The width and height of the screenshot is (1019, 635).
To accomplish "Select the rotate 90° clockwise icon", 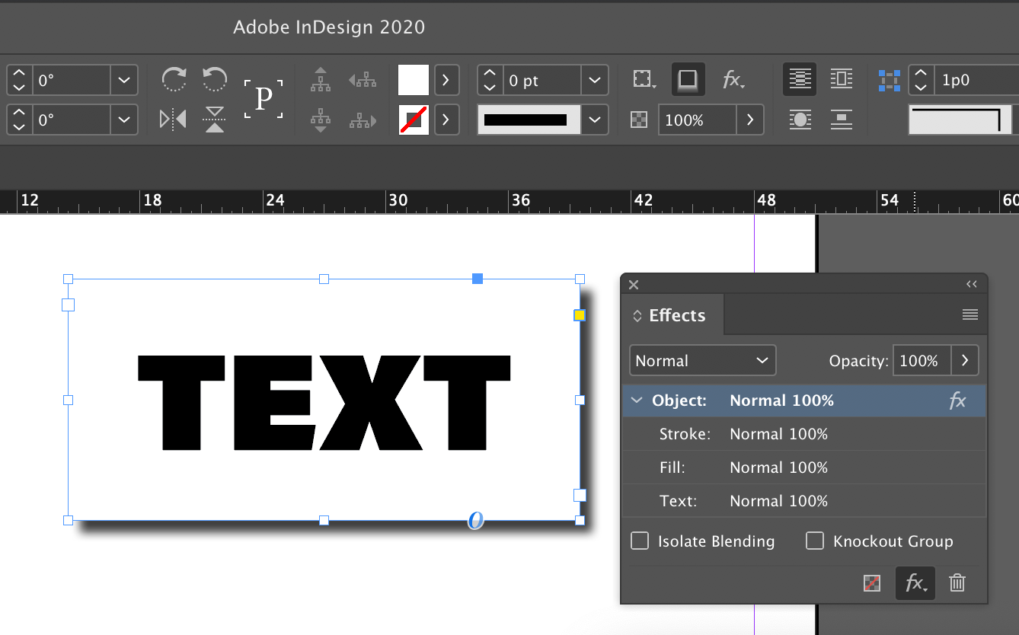I will pos(174,79).
